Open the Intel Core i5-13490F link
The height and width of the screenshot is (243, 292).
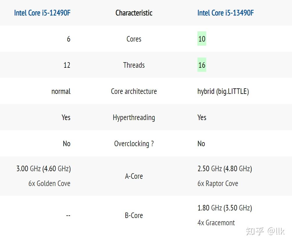[225, 13]
